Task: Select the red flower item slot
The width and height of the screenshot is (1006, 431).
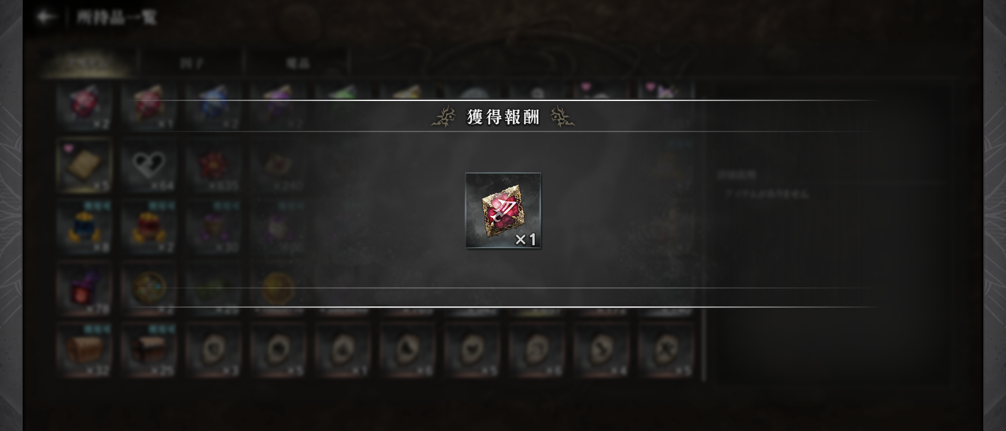Action: point(214,165)
